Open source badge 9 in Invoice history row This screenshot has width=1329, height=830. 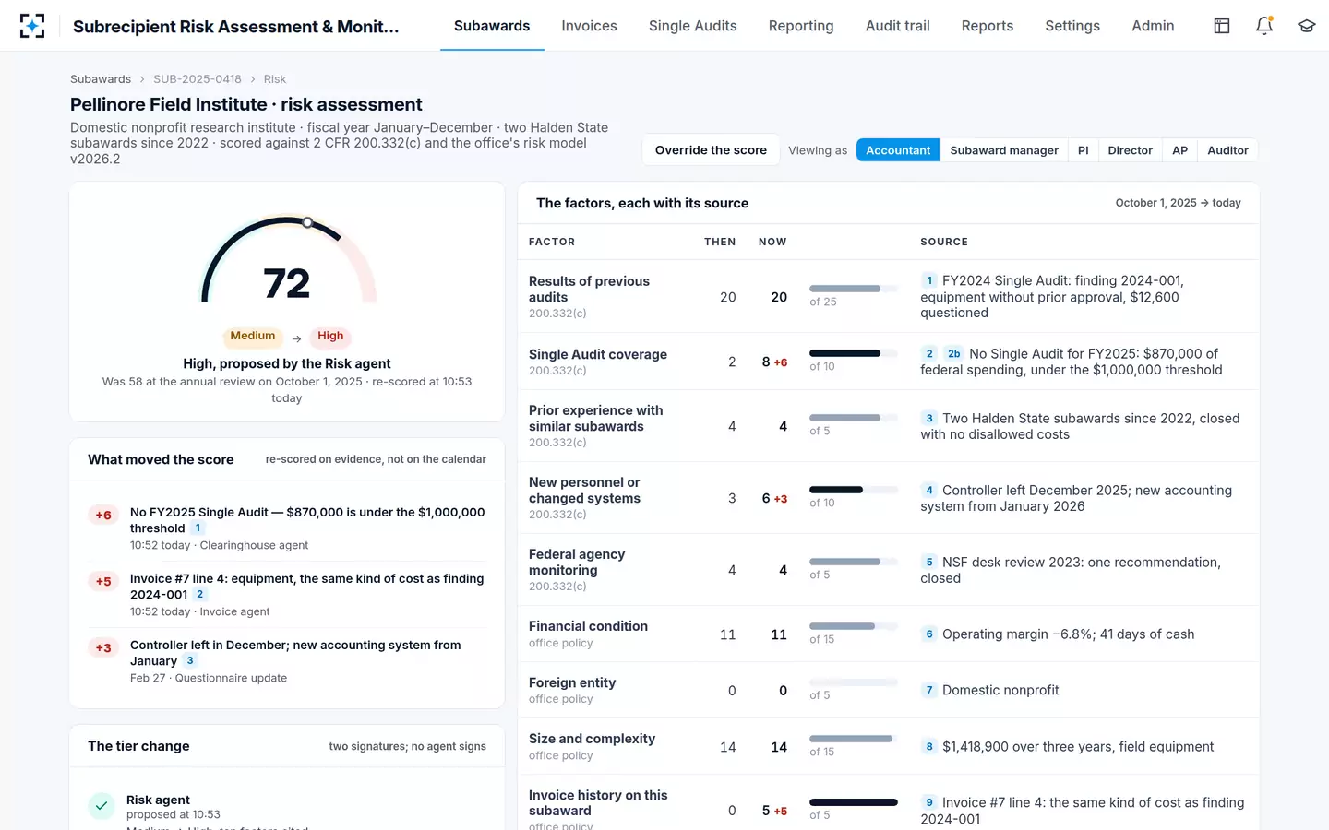[x=929, y=802]
